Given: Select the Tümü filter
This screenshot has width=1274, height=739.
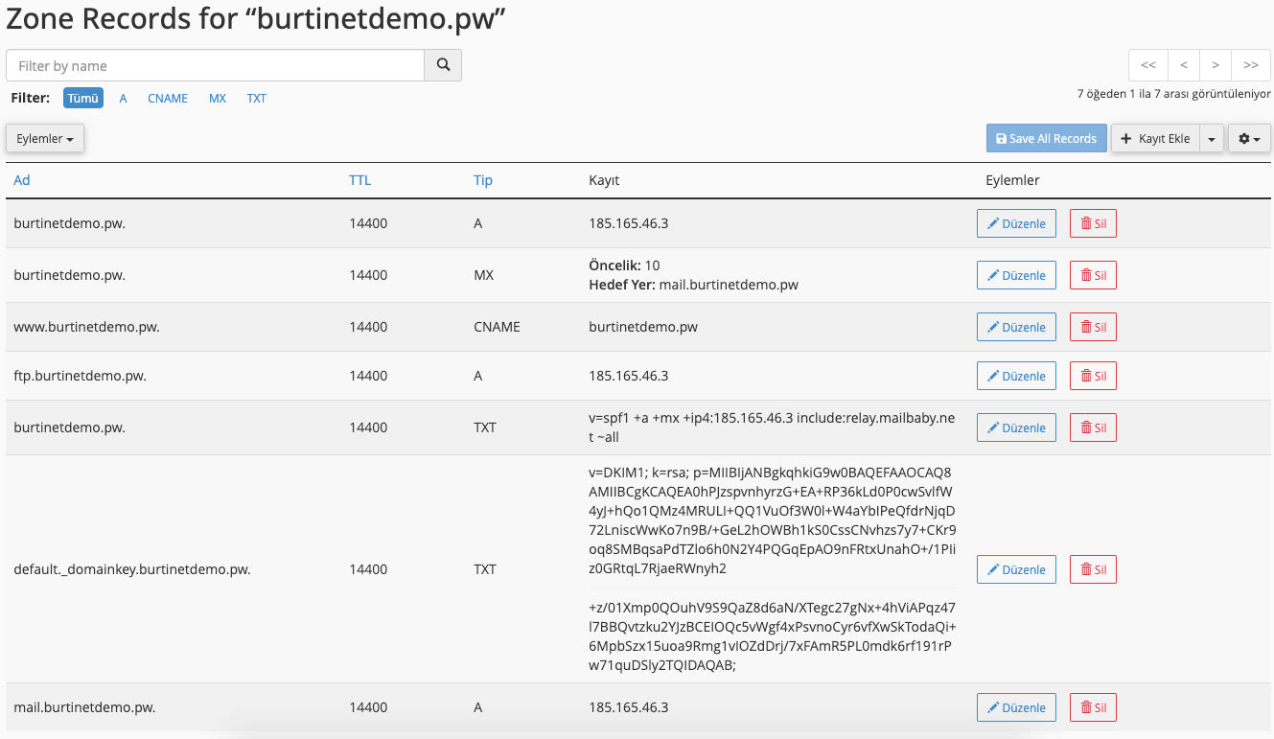Looking at the screenshot, I should click(83, 98).
